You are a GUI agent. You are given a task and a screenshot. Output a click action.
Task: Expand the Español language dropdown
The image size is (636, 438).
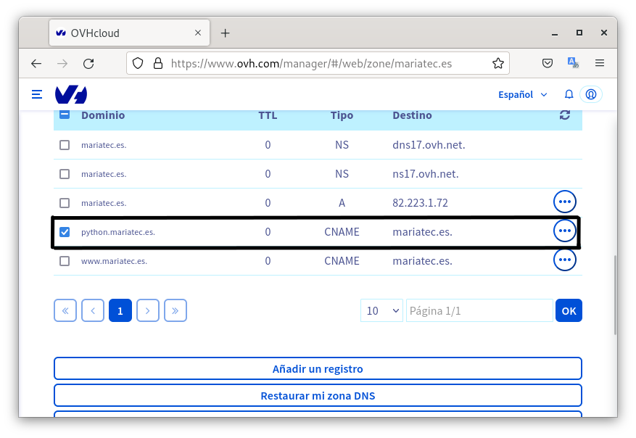[522, 94]
